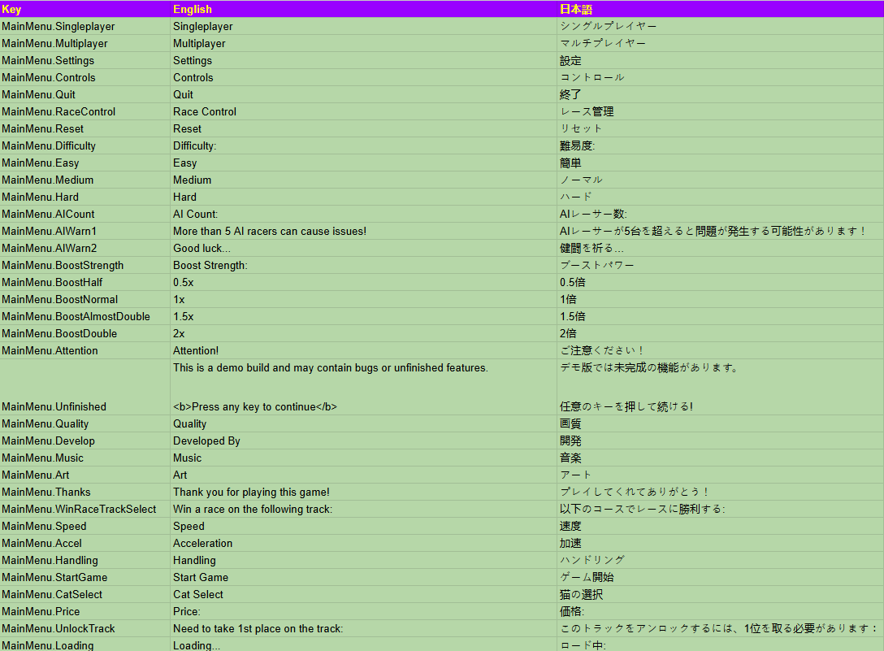
Task: Select the Japanese cell 'ハード'
Action: point(721,197)
